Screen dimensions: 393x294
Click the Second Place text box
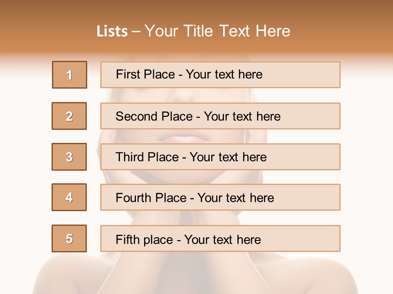[x=220, y=116]
